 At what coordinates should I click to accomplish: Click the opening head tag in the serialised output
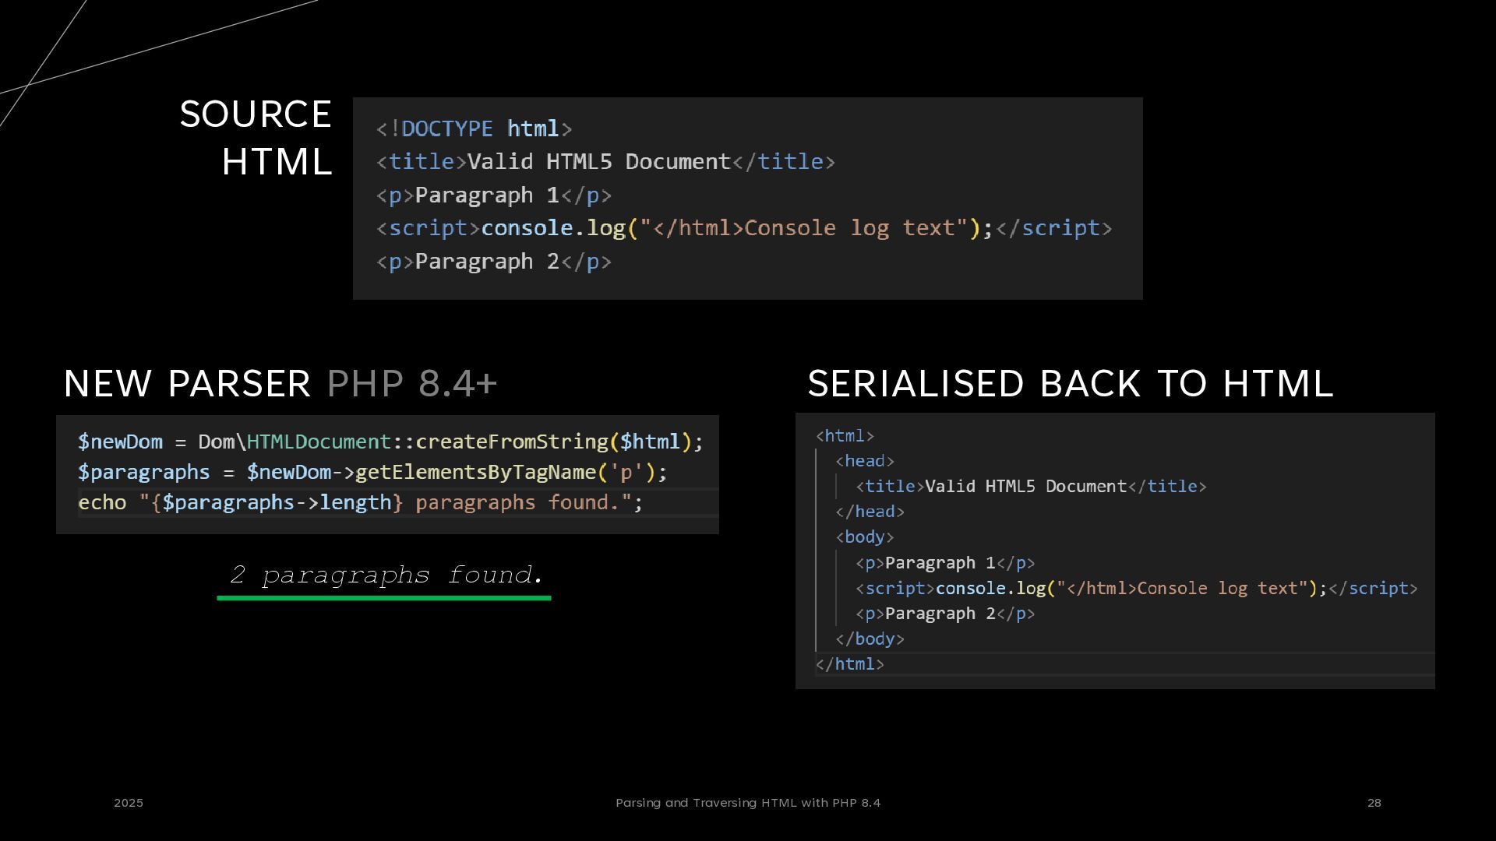click(864, 461)
